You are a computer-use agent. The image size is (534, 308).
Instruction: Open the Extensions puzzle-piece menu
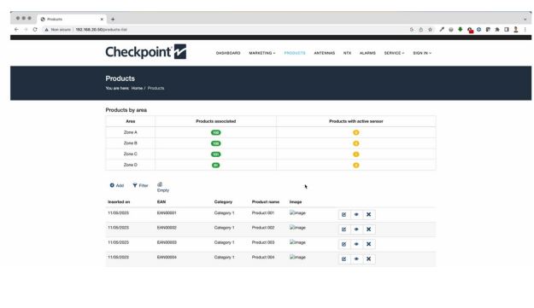tap(497, 30)
